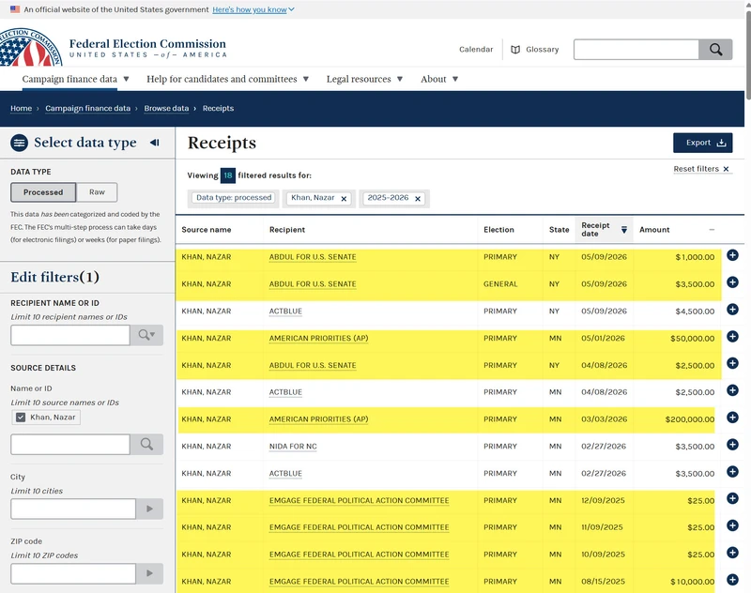751x593 pixels.
Task: Click the Select data type filter icon
Action: point(19,143)
